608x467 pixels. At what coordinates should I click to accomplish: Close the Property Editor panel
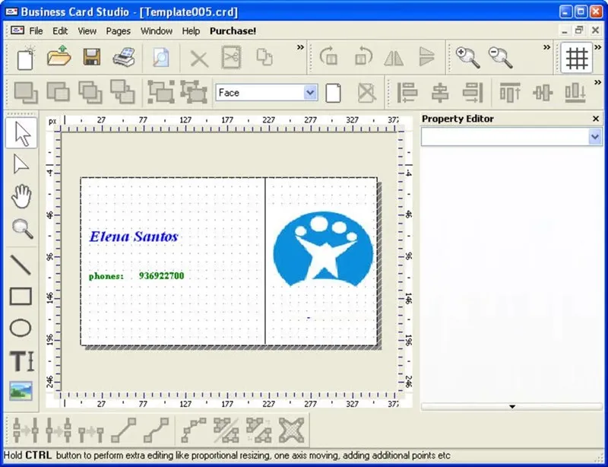(x=596, y=119)
